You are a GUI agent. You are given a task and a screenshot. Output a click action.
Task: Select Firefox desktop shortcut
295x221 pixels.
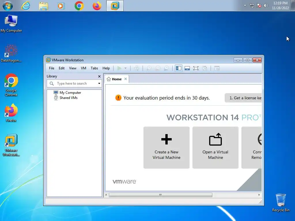[x=11, y=113]
